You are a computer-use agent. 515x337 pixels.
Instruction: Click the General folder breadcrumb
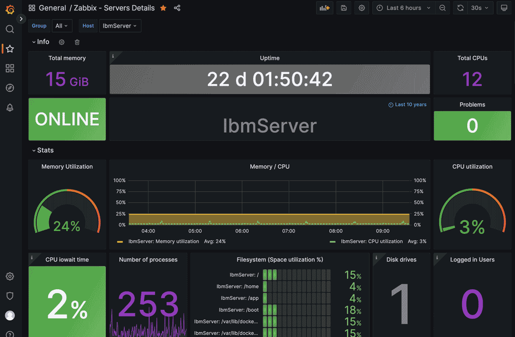click(x=52, y=8)
